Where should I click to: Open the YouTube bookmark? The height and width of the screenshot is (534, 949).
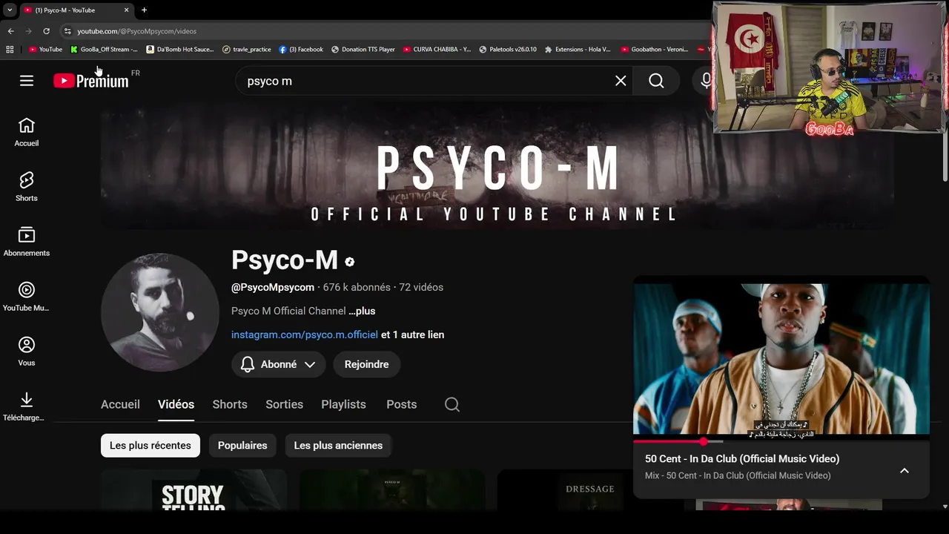45,50
